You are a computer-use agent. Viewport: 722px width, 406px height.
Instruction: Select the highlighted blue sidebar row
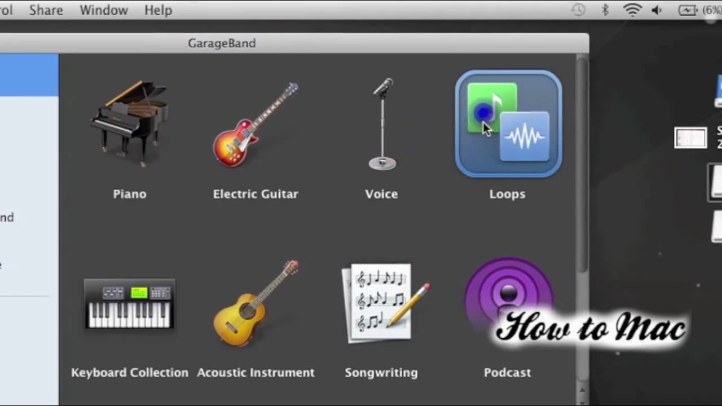point(29,75)
